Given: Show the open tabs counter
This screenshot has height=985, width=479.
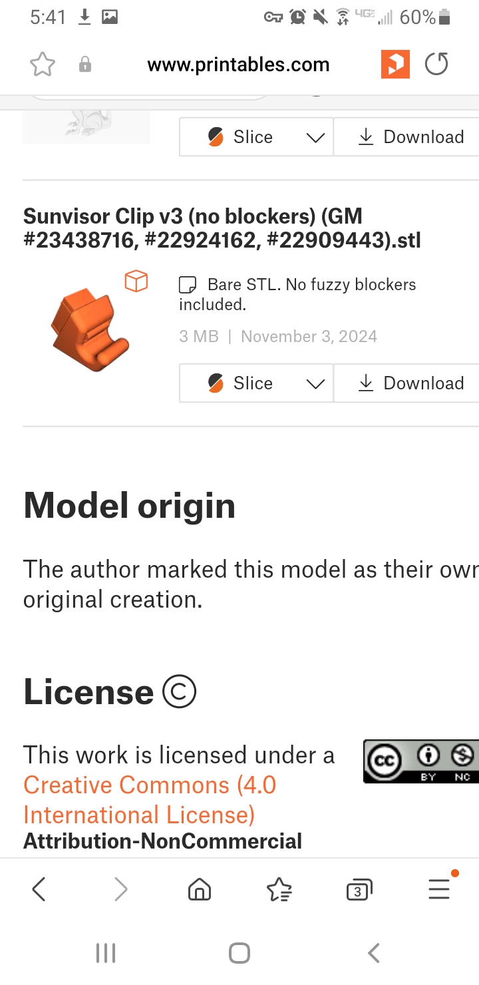Looking at the screenshot, I should tap(359, 890).
